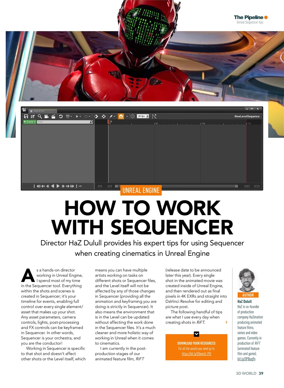Screen dimensions: 284x388
Task: Expand the Track dropdown menu
Action: pos(29,122)
